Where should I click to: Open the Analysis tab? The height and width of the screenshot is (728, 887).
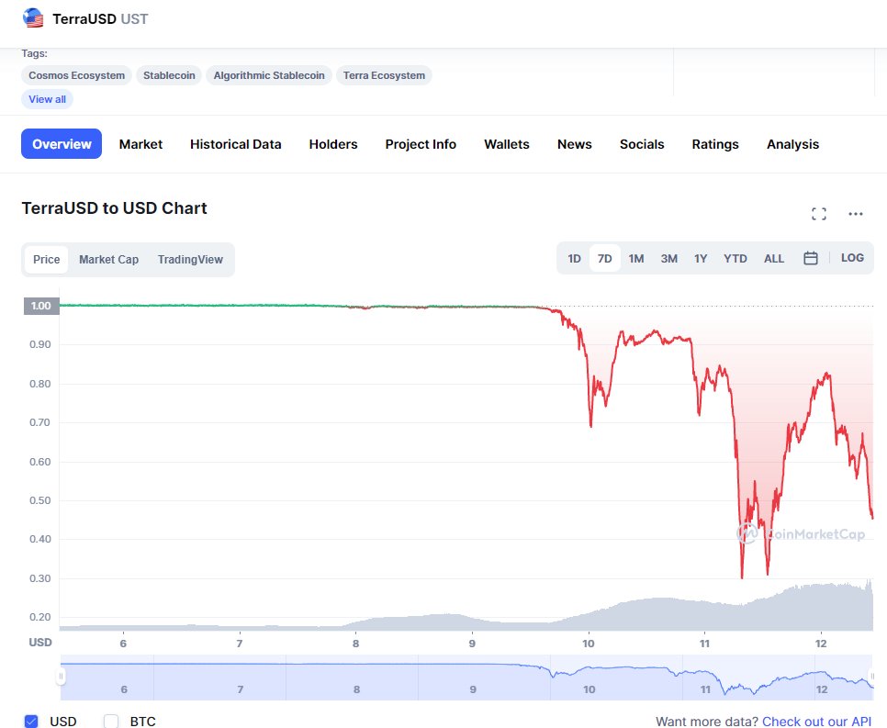(x=792, y=144)
